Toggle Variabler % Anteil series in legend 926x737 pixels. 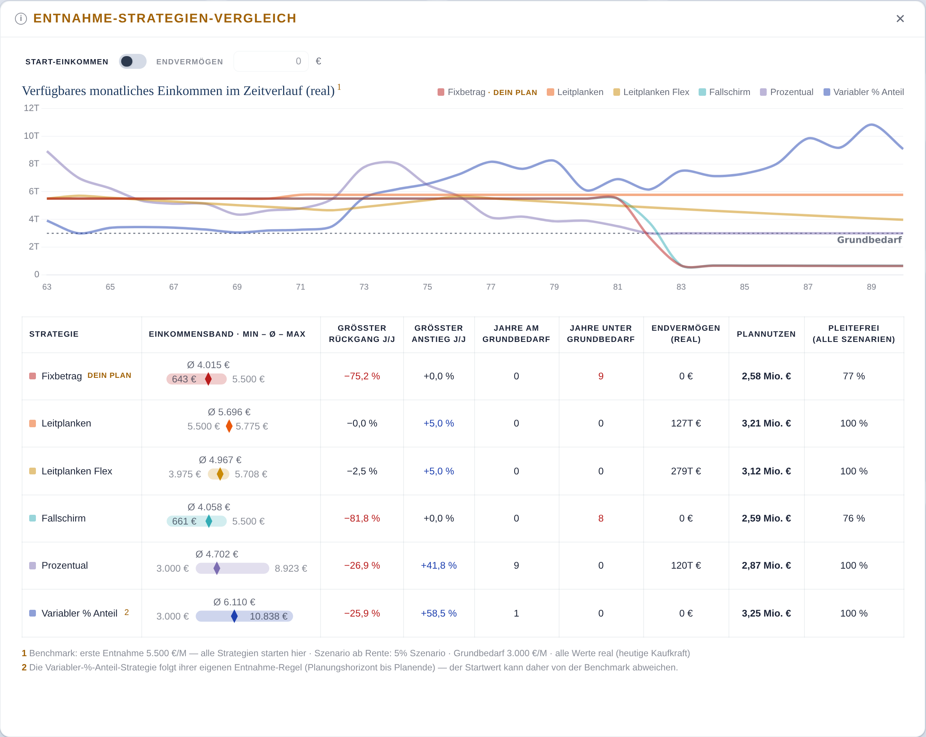click(864, 92)
